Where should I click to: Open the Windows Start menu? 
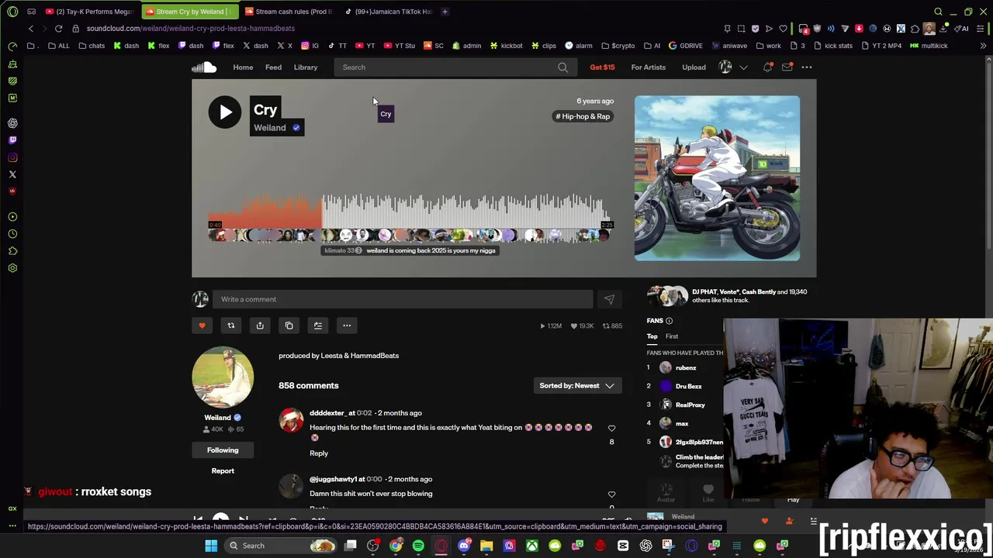211,546
